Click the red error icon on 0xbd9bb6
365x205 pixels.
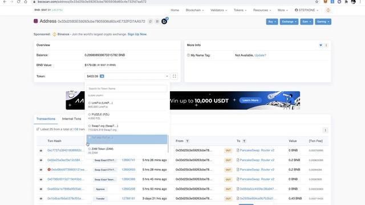49,170
